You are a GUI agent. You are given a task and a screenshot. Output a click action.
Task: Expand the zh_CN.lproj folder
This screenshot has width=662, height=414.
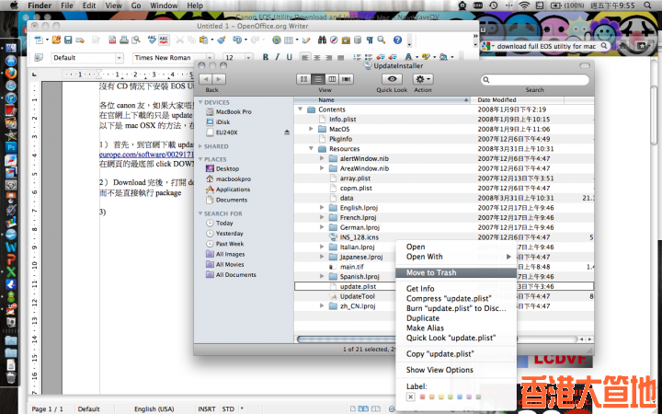(322, 306)
